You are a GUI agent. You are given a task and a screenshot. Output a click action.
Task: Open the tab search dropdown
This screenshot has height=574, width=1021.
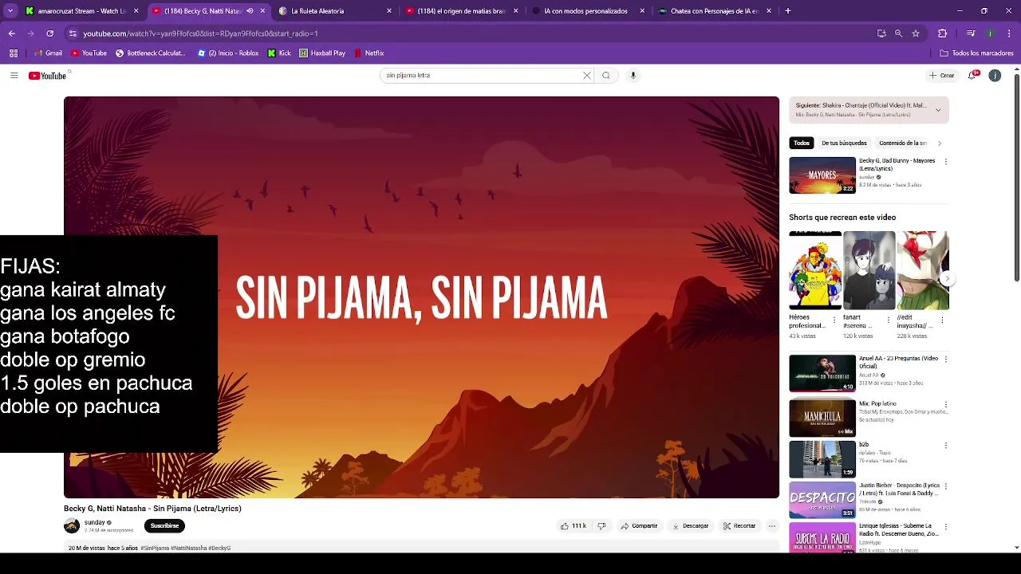[10, 11]
